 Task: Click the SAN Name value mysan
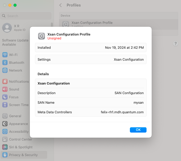138,103
